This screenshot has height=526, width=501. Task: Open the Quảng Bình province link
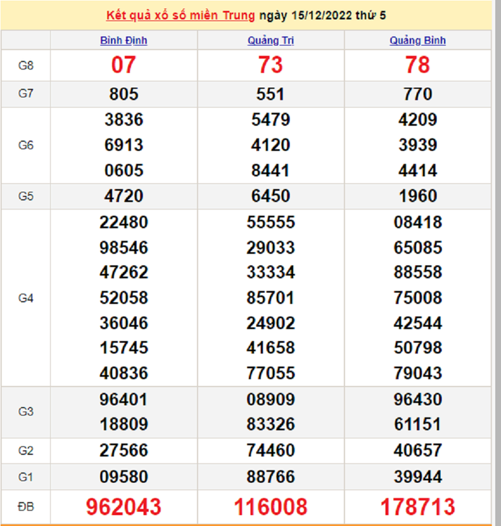click(x=417, y=40)
